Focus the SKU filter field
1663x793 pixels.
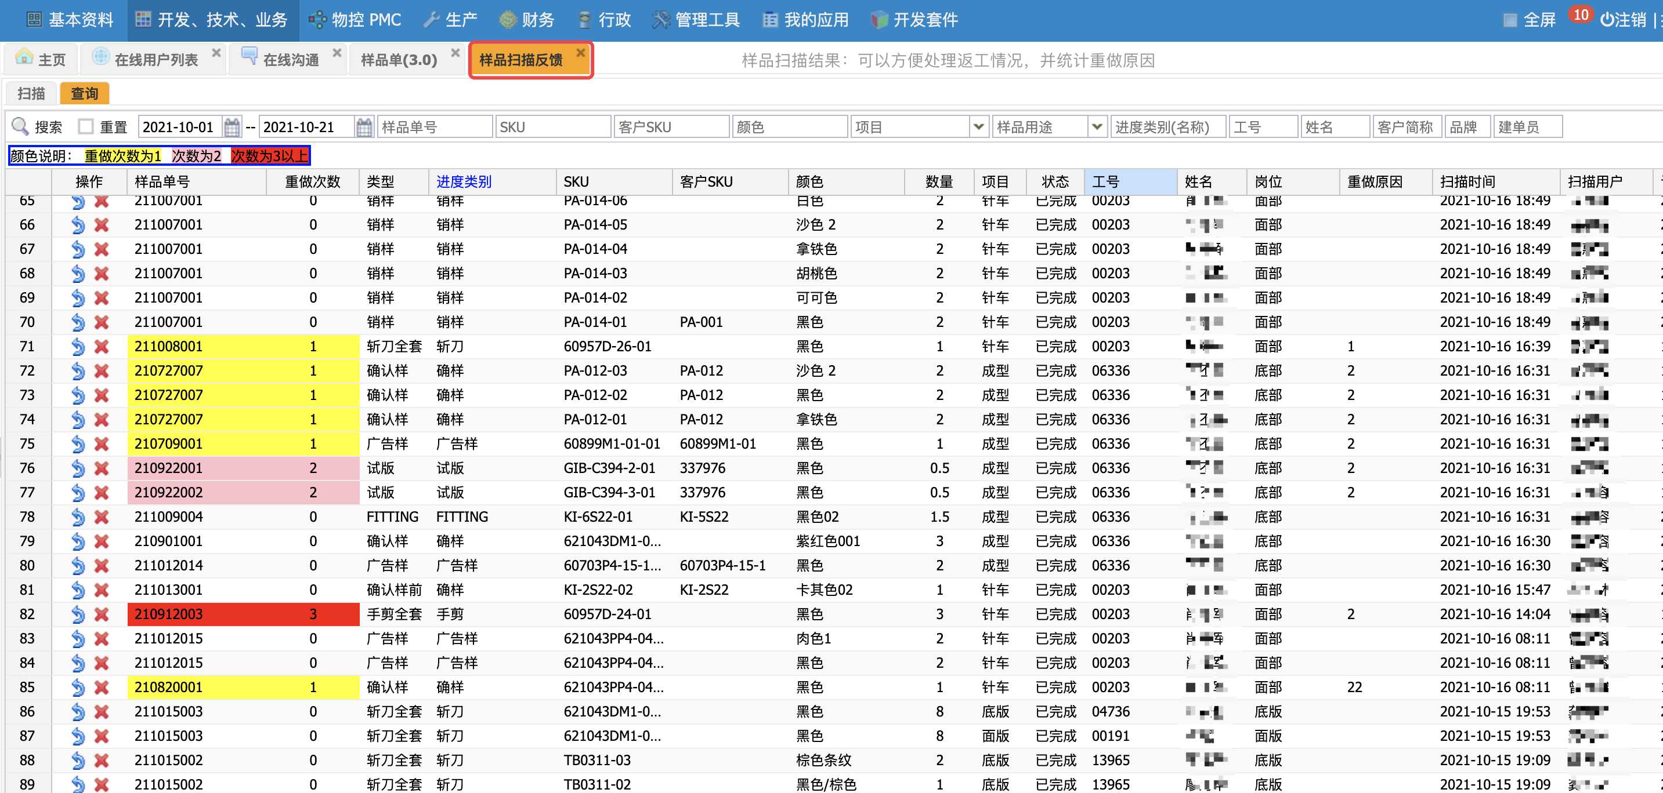click(x=553, y=127)
